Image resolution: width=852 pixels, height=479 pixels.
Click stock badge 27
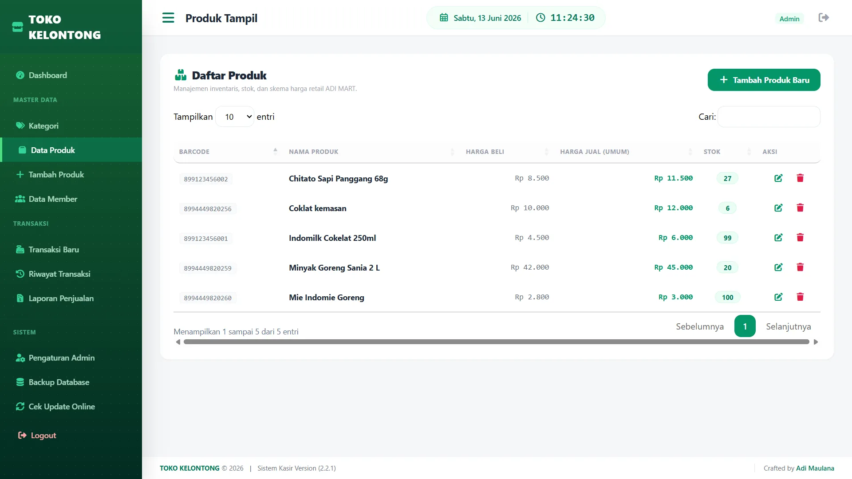[727, 178]
